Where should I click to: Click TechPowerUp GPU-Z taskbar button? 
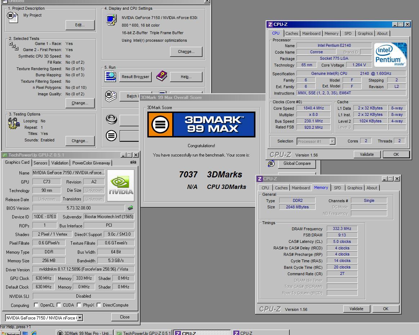(x=143, y=333)
